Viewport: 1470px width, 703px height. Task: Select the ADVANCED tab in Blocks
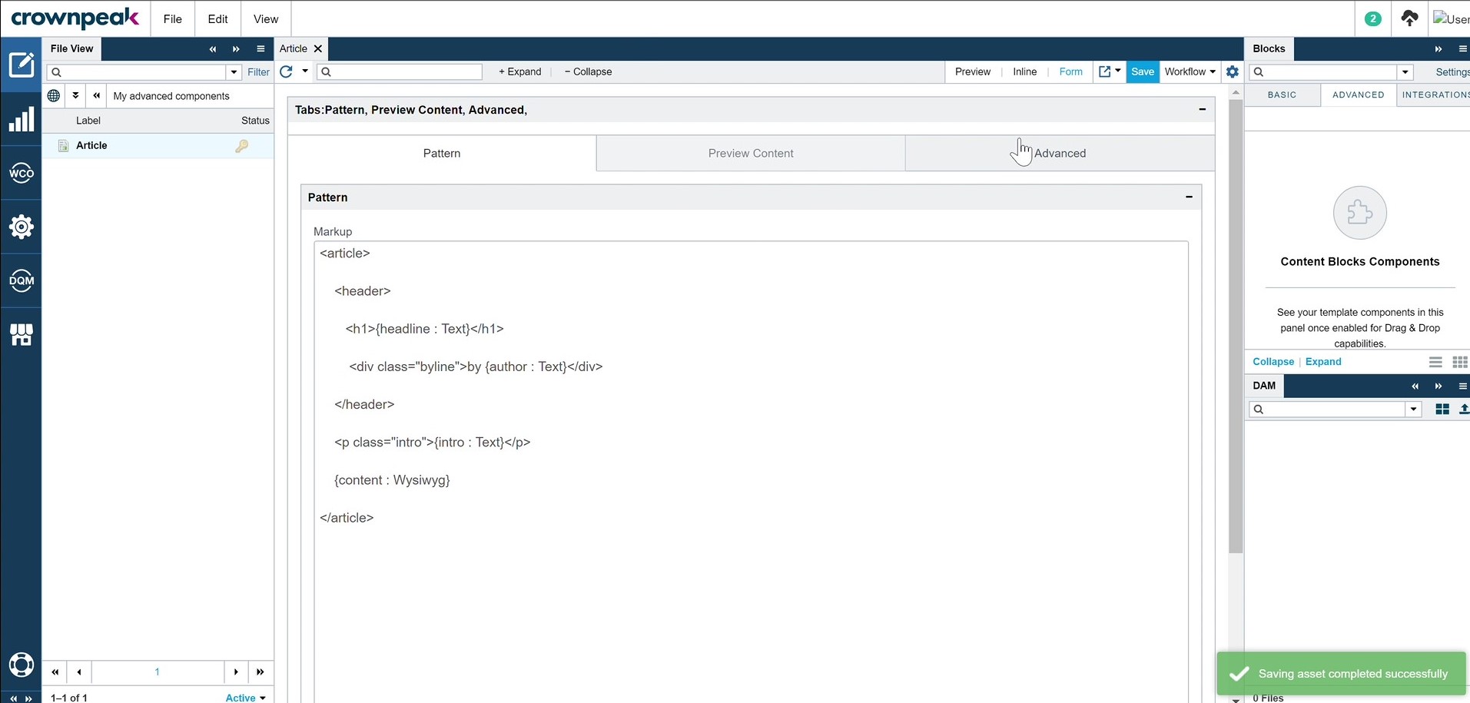click(x=1359, y=95)
